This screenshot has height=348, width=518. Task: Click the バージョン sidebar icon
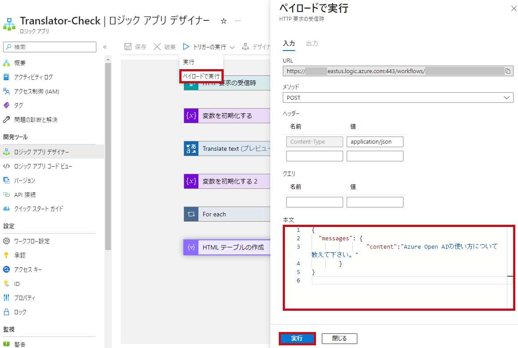[6, 180]
